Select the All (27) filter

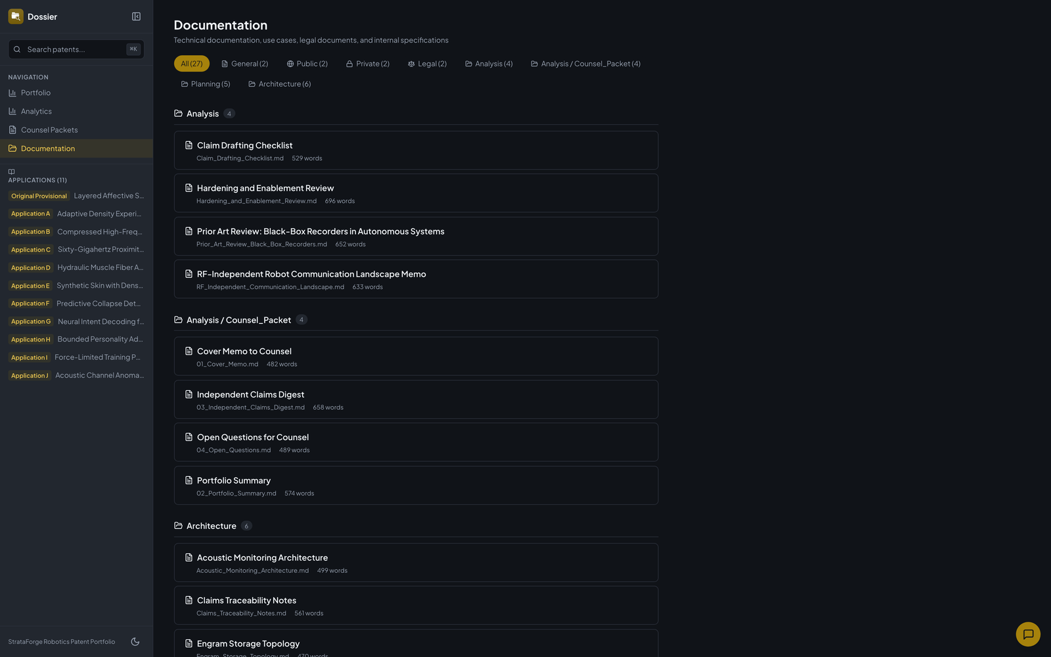192,64
